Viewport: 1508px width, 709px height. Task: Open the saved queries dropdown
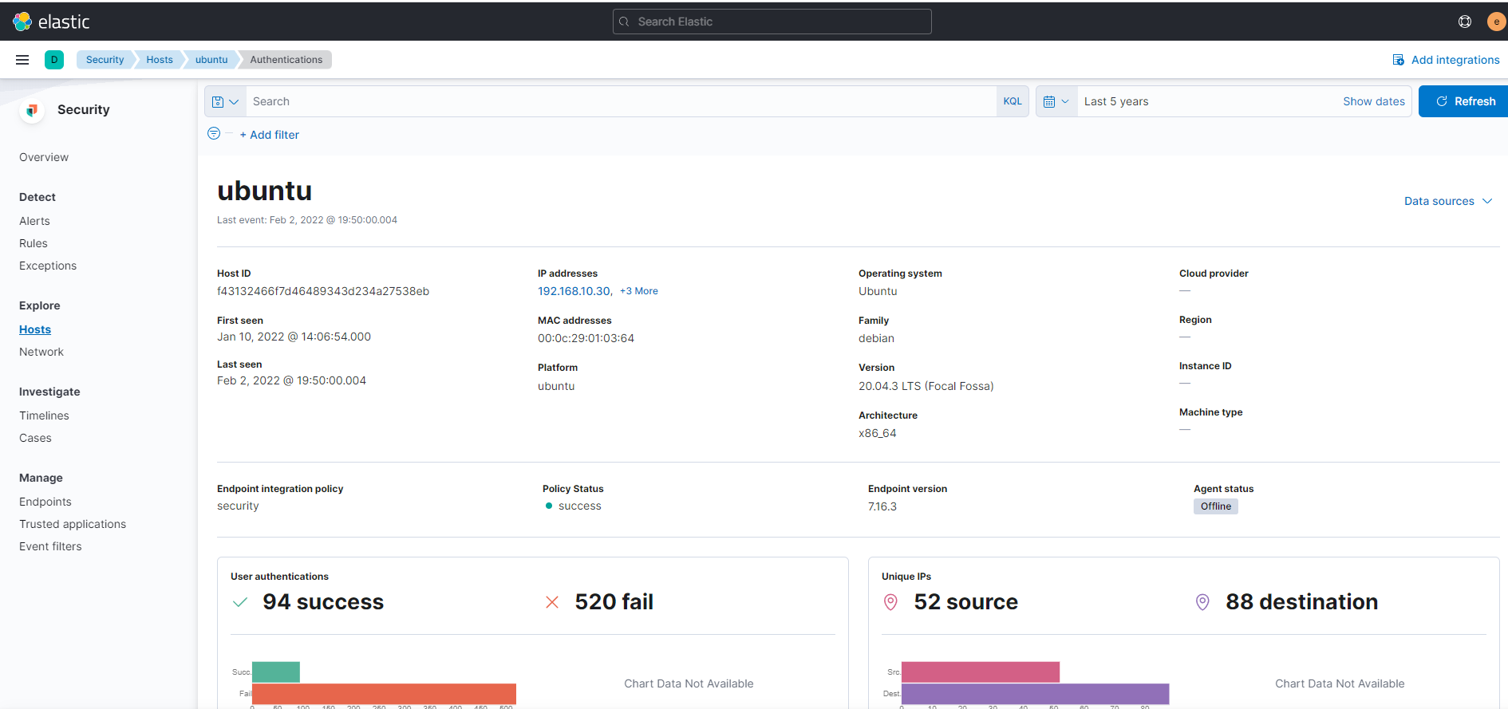click(225, 101)
